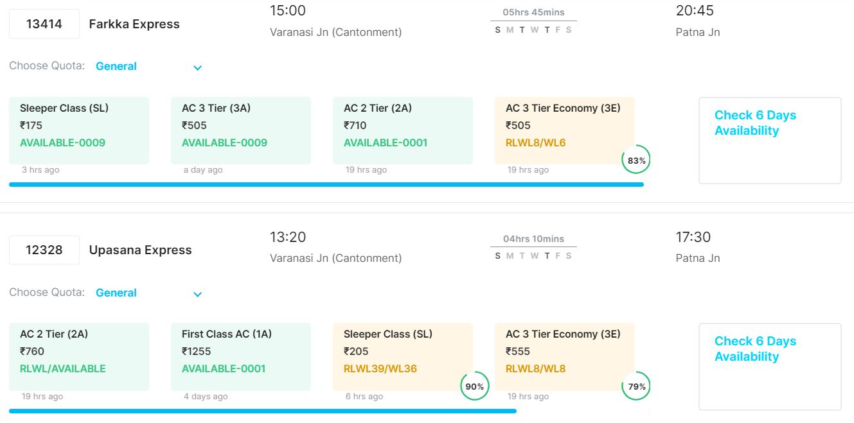Check 6 Days Availability for Upasana Express
Image resolution: width=854 pixels, height=423 pixels.
pyautogui.click(x=769, y=367)
